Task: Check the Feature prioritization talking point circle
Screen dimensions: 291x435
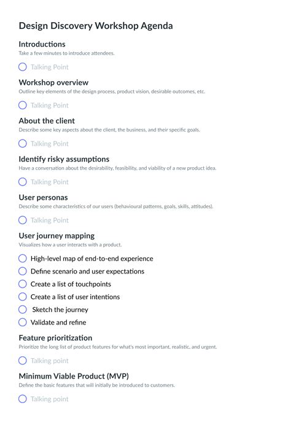Action: (23, 361)
